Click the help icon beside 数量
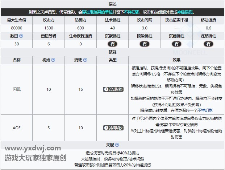Screen dimensions: 225x170 pos(21,36)
